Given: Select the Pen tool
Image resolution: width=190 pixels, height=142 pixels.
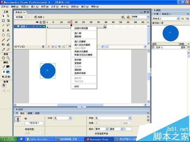Looking at the screenshot, I should point(3,30).
